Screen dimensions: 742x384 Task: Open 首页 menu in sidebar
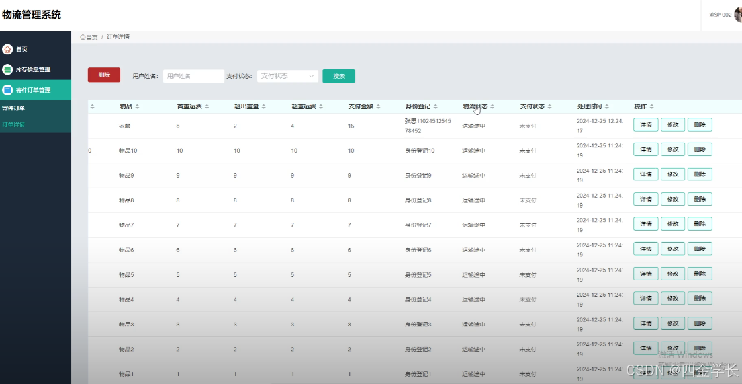36,49
